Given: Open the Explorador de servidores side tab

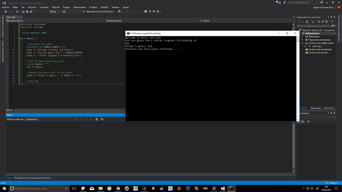Looking at the screenshot, I should coord(3,26).
